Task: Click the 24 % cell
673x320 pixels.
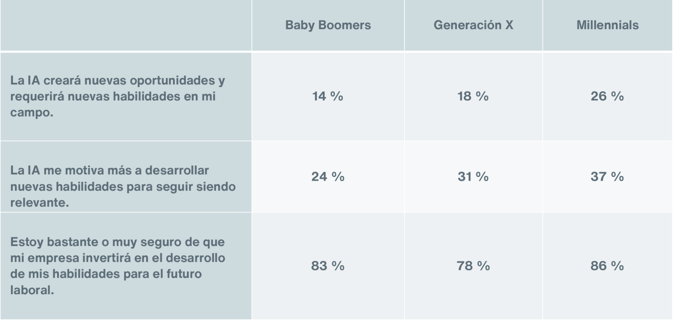Action: [328, 176]
